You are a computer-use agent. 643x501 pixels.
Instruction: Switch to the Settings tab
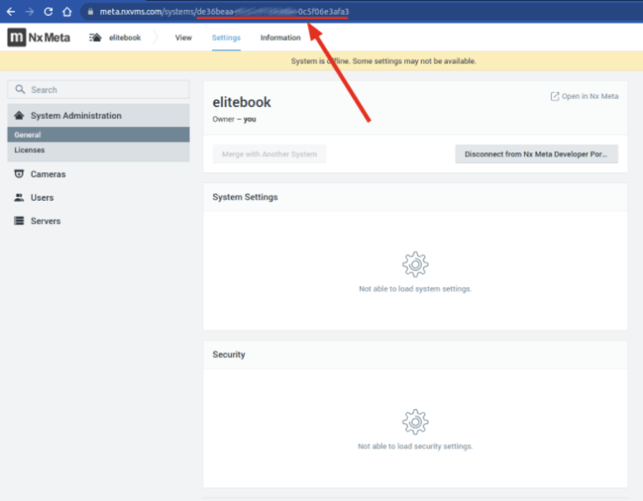click(x=226, y=38)
